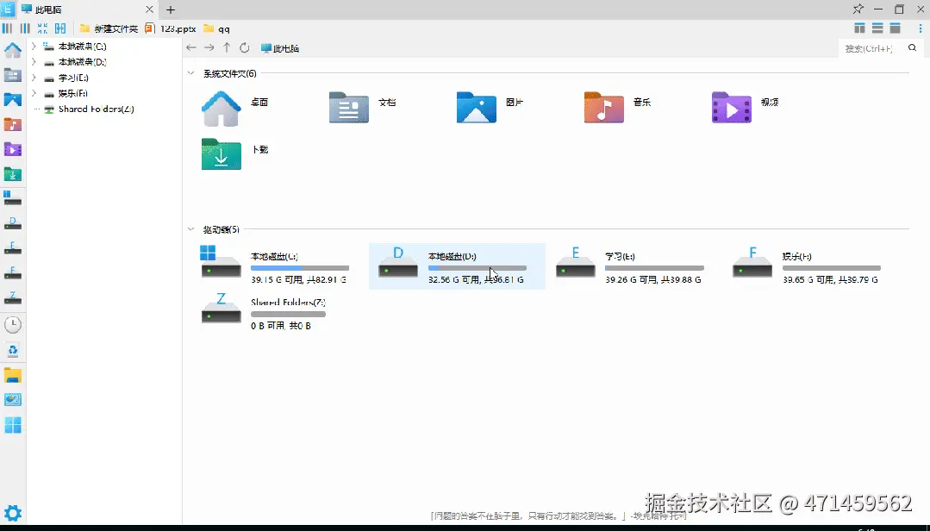Collapse the 系统文件夹(6) group

(190, 73)
